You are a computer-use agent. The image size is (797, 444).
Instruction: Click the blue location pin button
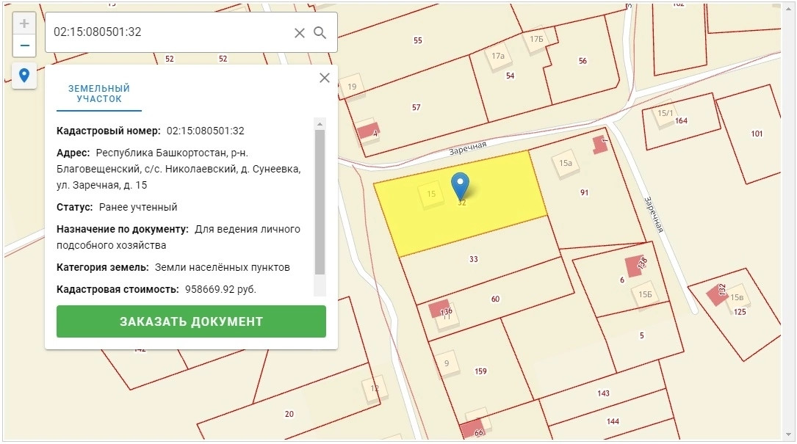tap(24, 76)
